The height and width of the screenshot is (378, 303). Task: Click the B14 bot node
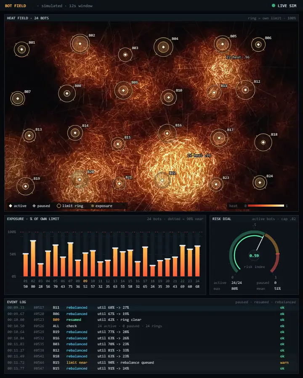75,133
